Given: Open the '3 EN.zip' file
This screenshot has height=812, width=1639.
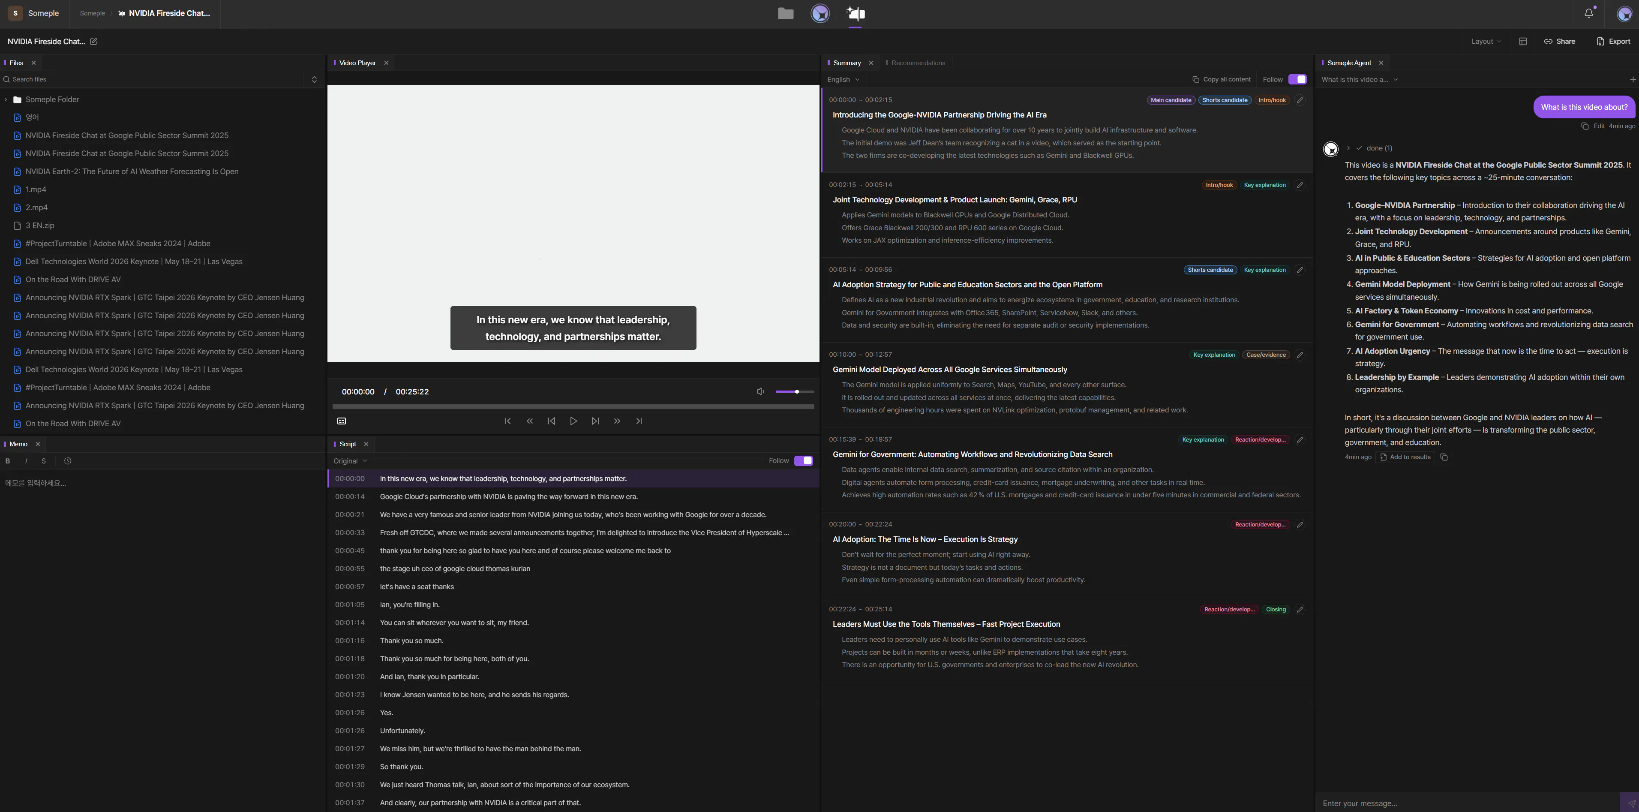Looking at the screenshot, I should [39, 226].
